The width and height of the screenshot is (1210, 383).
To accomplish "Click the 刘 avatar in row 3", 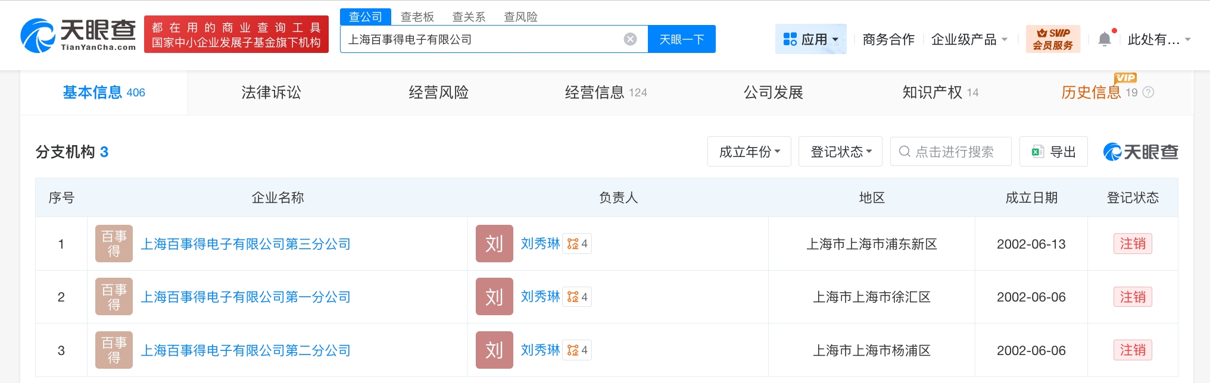I will (x=494, y=350).
